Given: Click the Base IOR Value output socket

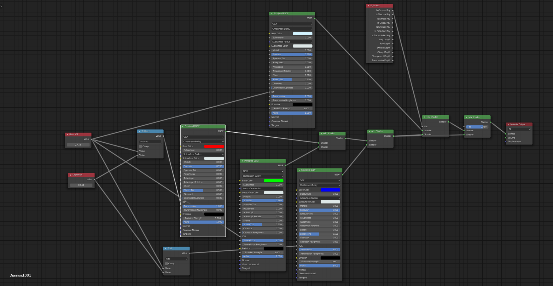Looking at the screenshot, I should (91, 139).
